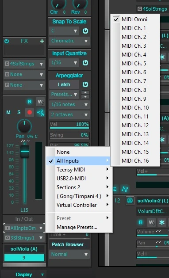Click the W write automation icon
This screenshot has height=278, width=169.
(40, 102)
